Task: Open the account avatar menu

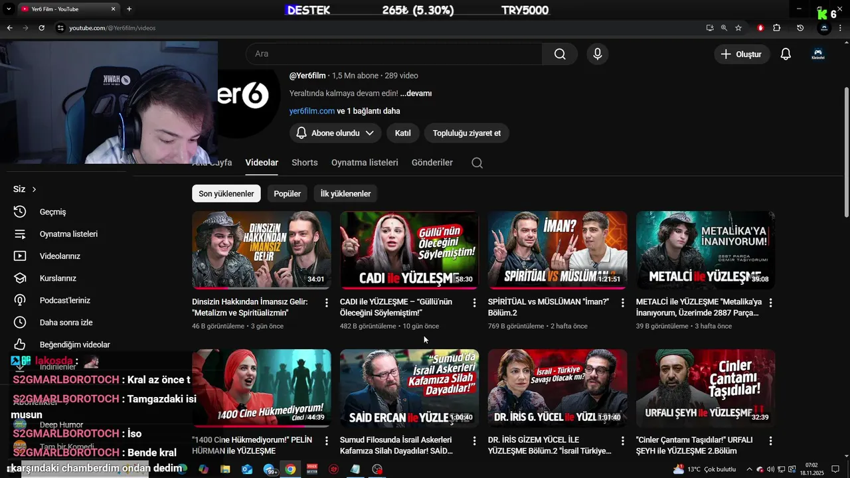Action: 818,54
